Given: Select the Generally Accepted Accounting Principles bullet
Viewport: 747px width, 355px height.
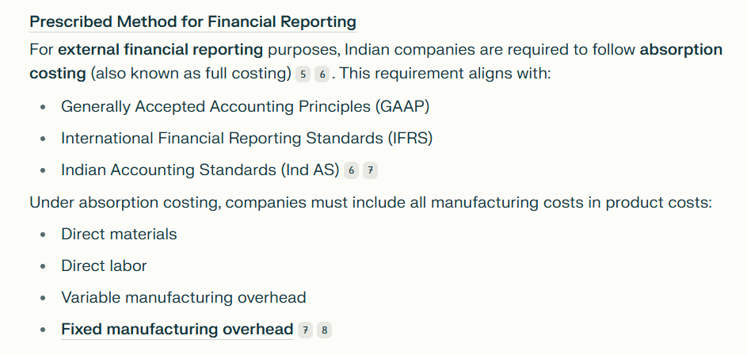Looking at the screenshot, I should 245,106.
